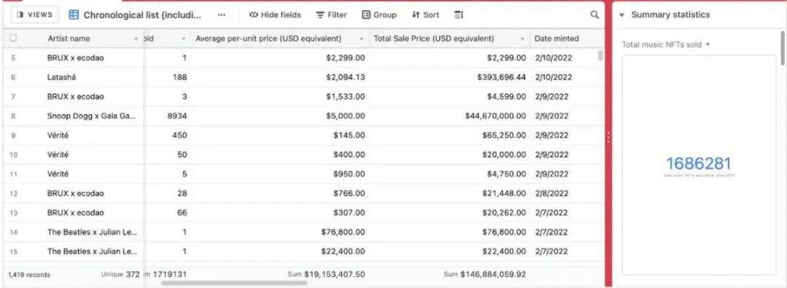This screenshot has width=787, height=288.
Task: Click the panel divider drag handle
Action: [x=608, y=136]
